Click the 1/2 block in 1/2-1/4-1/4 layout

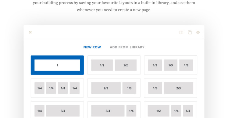(x=159, y=111)
